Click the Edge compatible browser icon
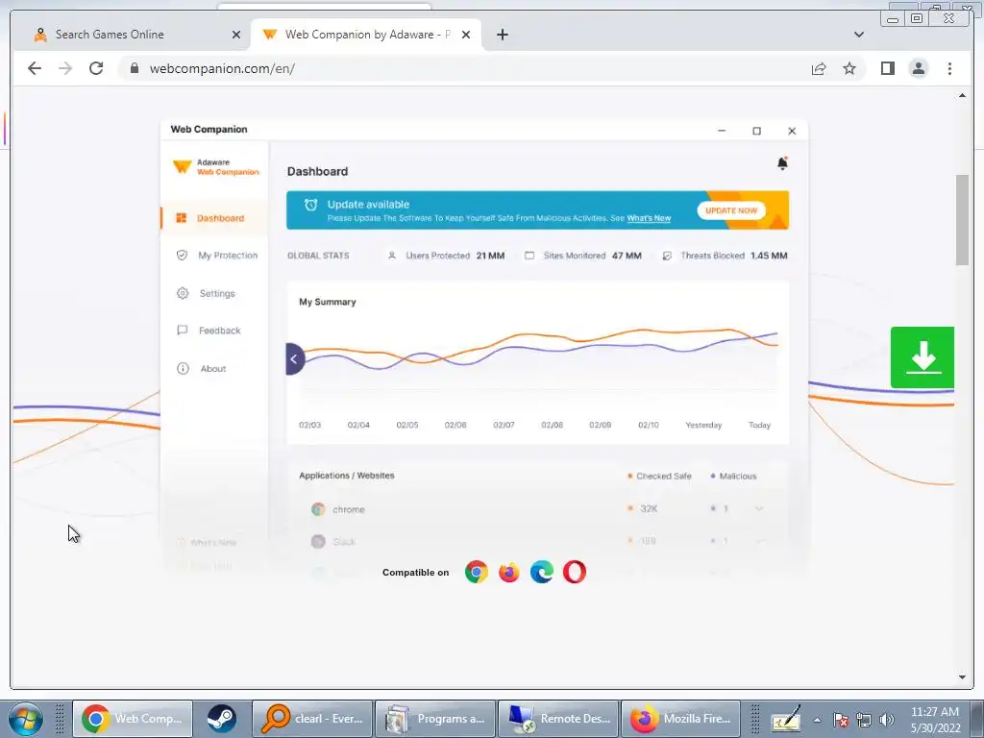This screenshot has height=738, width=984. (x=542, y=573)
